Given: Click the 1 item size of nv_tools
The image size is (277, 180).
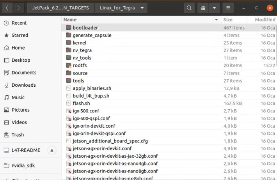Looking at the screenshot, I should (230, 58).
